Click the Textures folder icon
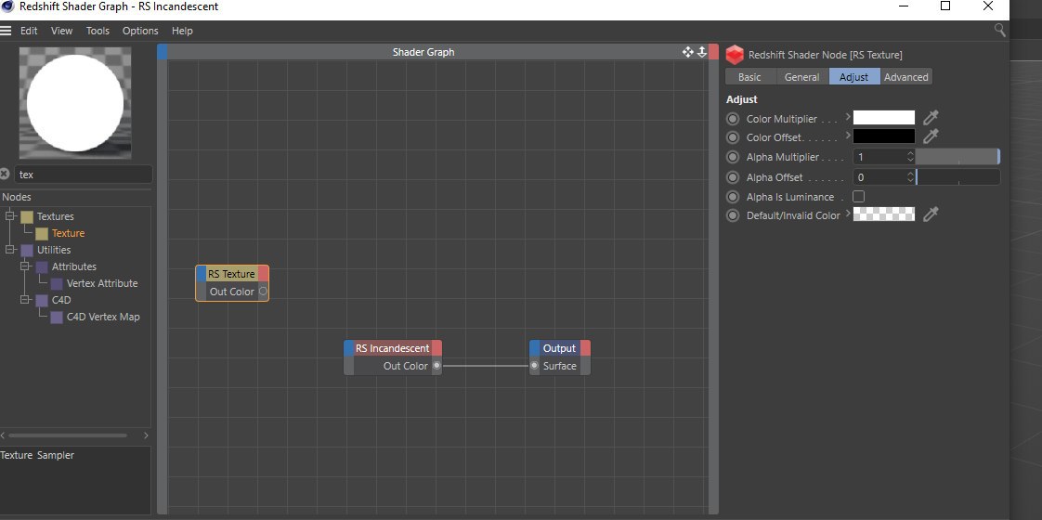 [27, 216]
